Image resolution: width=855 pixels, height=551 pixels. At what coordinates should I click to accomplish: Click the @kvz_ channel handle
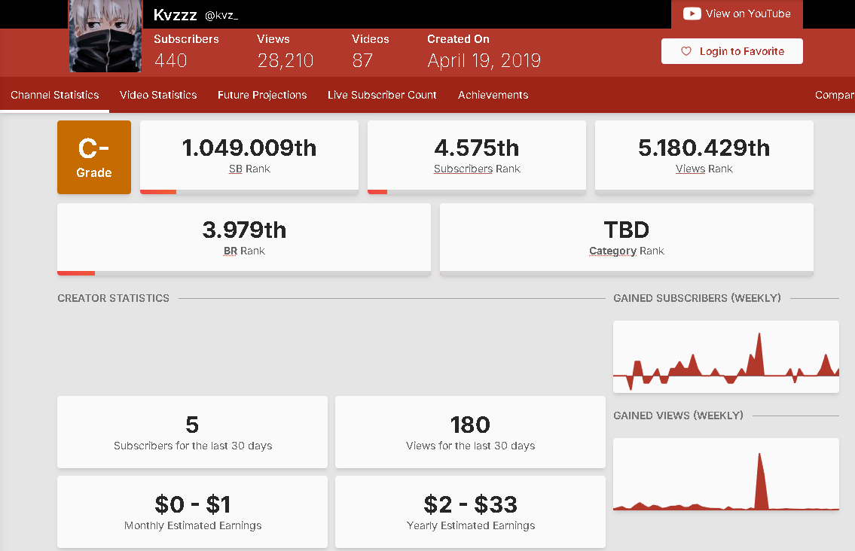coord(221,16)
